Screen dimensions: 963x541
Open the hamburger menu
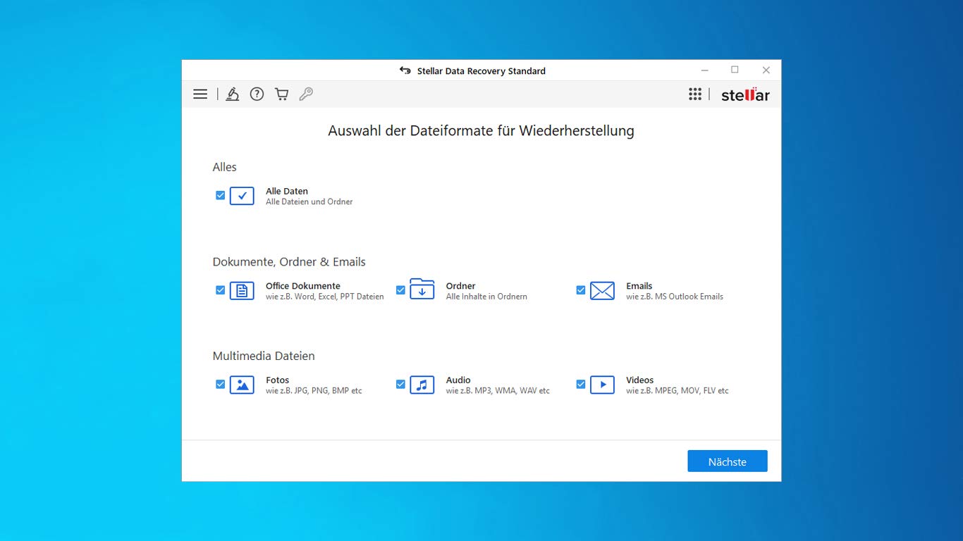pos(200,94)
